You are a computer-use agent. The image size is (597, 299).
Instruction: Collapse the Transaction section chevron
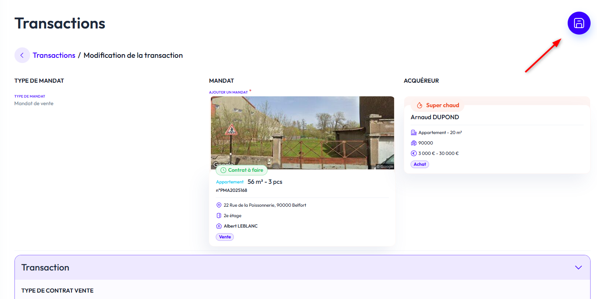pyautogui.click(x=578, y=267)
